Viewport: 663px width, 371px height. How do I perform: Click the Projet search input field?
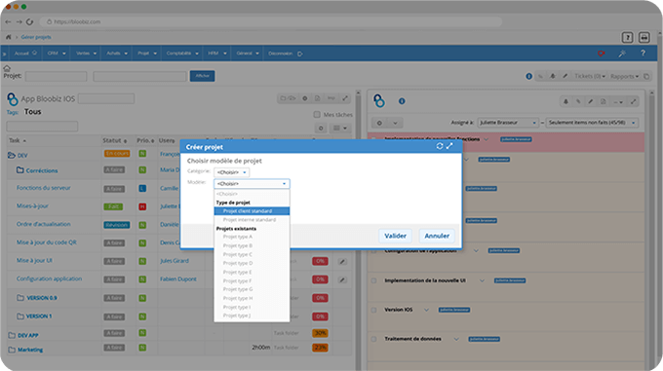coord(56,76)
